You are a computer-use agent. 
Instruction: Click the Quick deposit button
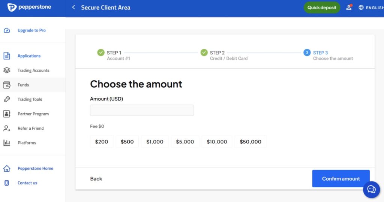pos(322,7)
